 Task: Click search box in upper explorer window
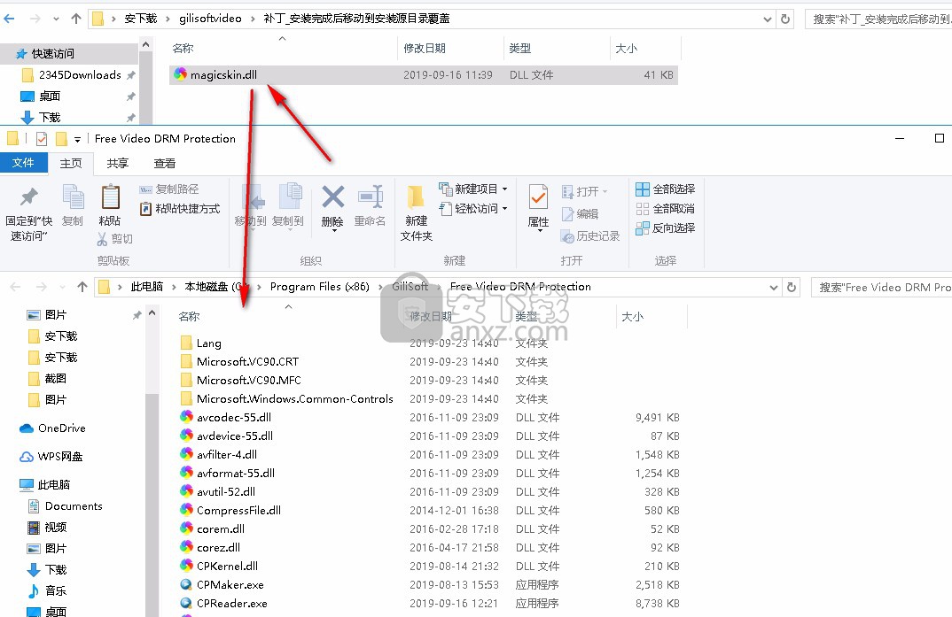tap(878, 19)
